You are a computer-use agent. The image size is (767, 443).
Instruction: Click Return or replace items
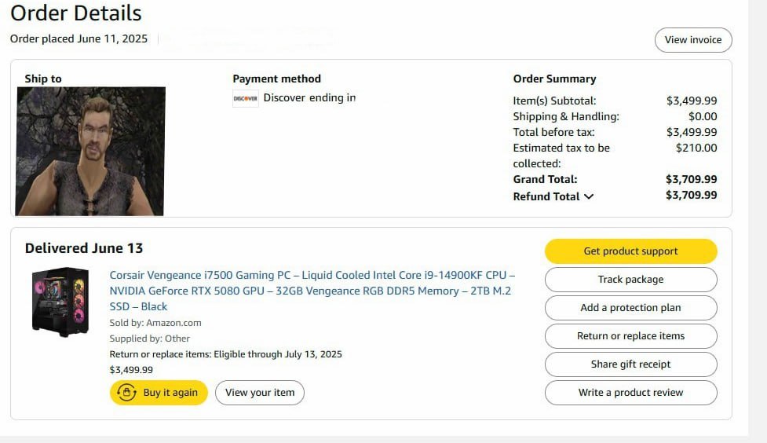pos(630,336)
